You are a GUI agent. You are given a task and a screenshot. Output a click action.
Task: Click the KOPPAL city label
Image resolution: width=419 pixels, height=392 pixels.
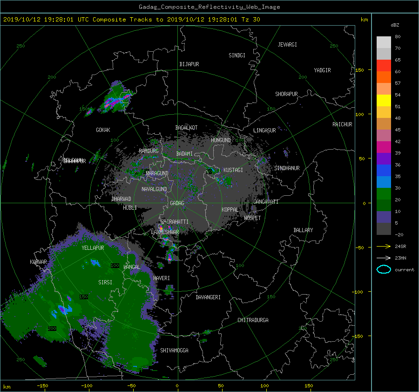coord(230,210)
